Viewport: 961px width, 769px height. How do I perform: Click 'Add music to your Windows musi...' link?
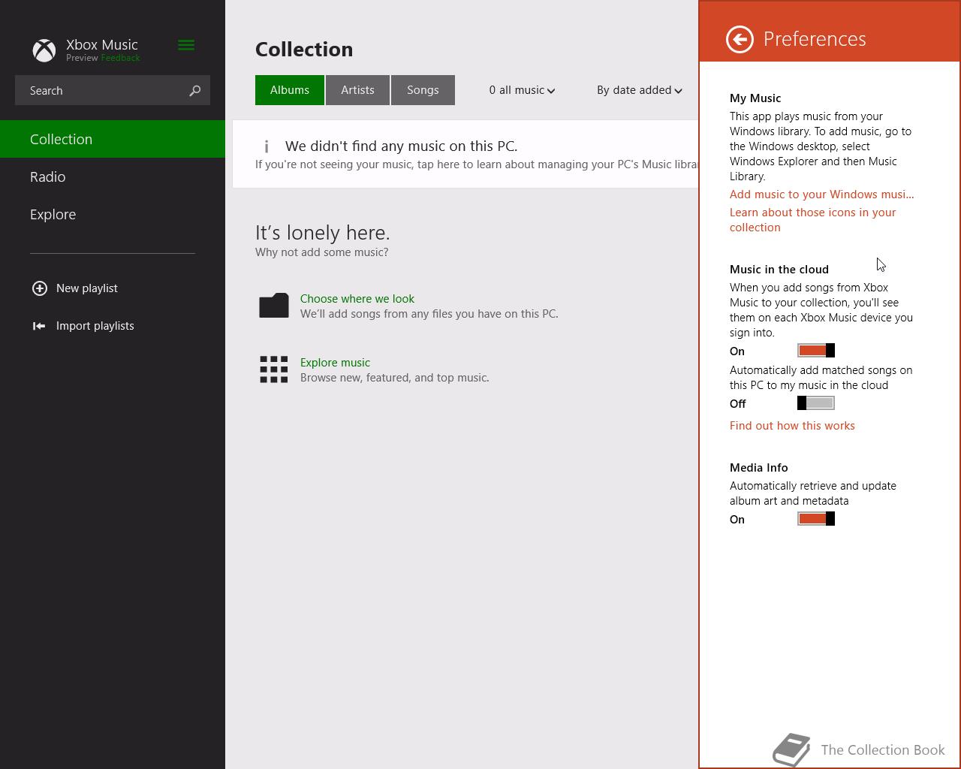tap(822, 194)
